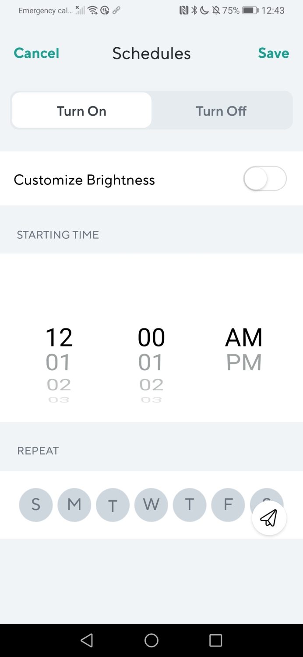Save the schedule
303x657 pixels.
click(x=274, y=53)
